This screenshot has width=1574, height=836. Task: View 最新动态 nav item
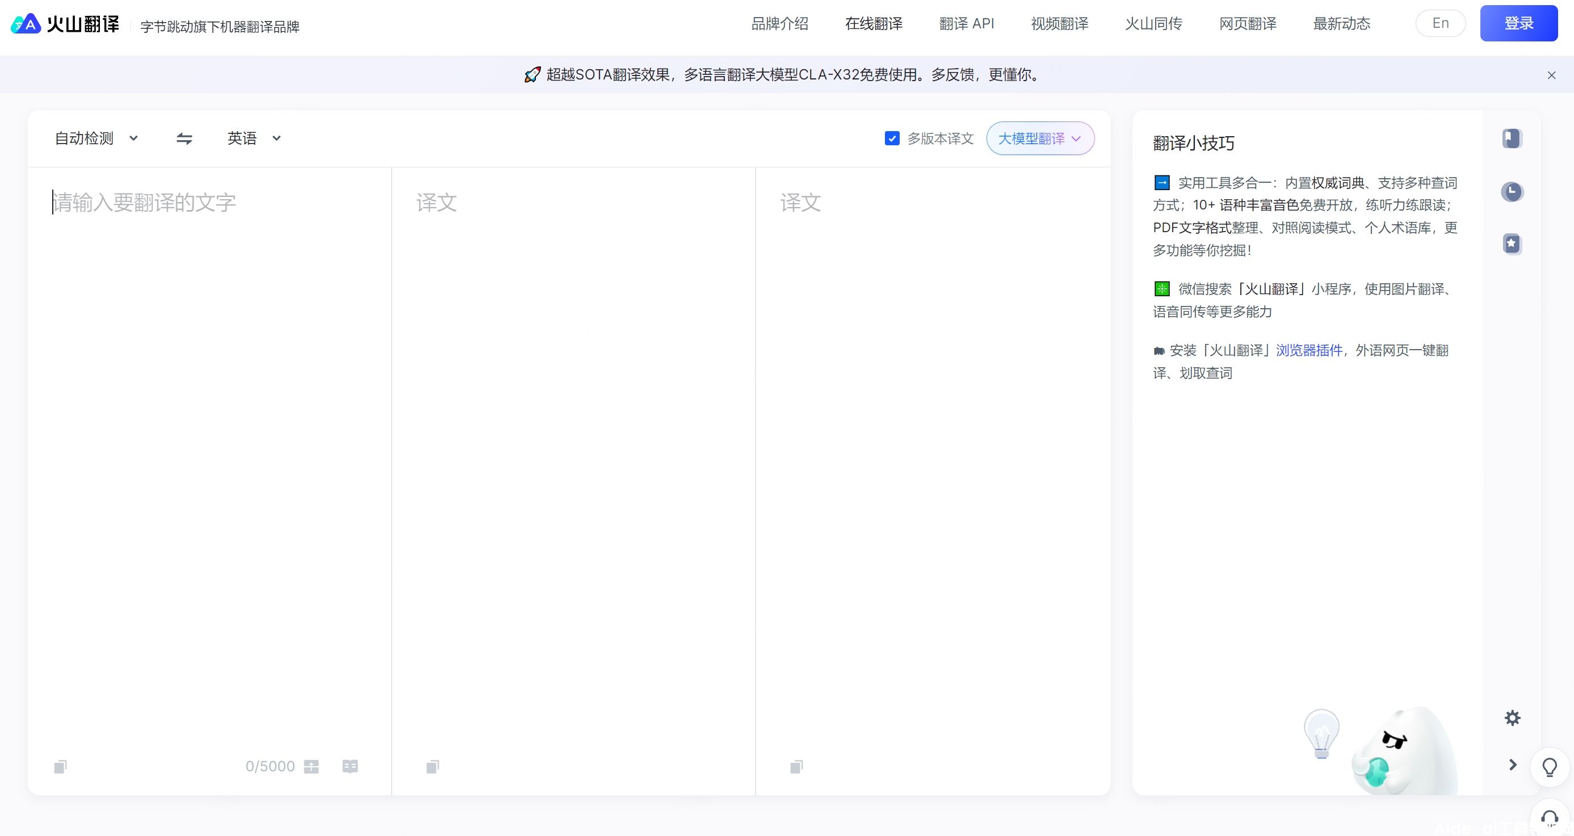[x=1342, y=24]
